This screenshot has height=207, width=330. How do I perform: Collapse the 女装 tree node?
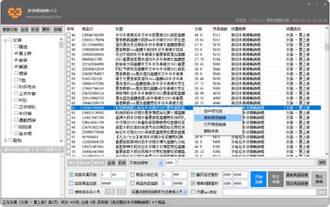coord(5,40)
